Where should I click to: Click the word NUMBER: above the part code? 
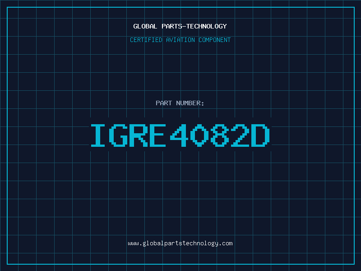pos(190,103)
